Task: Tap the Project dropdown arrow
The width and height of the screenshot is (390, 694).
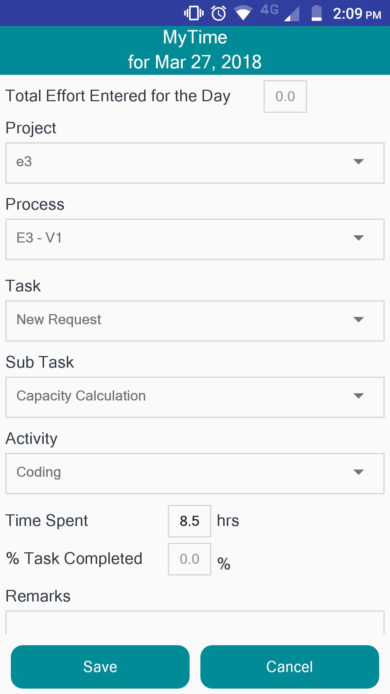Action: 358,162
